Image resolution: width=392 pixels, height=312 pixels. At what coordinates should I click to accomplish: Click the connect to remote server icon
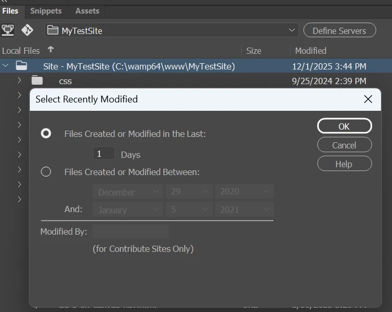click(x=7, y=30)
